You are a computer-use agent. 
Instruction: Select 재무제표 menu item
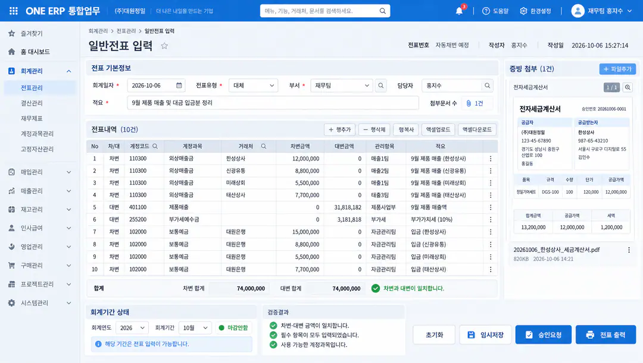tap(32, 119)
